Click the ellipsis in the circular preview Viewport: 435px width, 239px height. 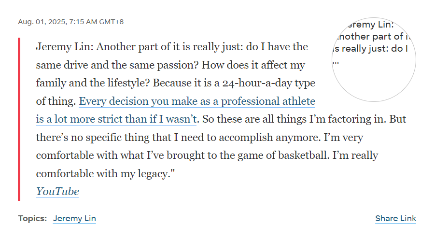[336, 63]
